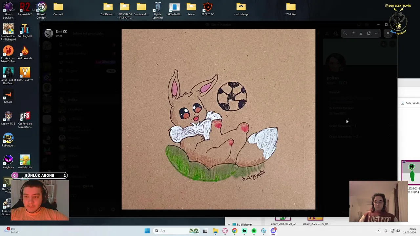Forward the image using the arrow icon

coord(353,33)
